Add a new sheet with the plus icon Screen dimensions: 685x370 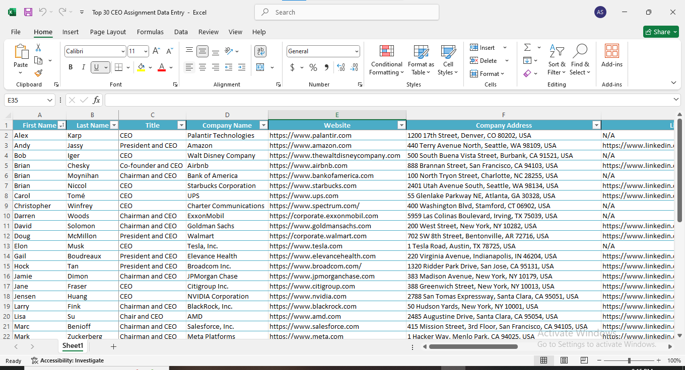113,346
